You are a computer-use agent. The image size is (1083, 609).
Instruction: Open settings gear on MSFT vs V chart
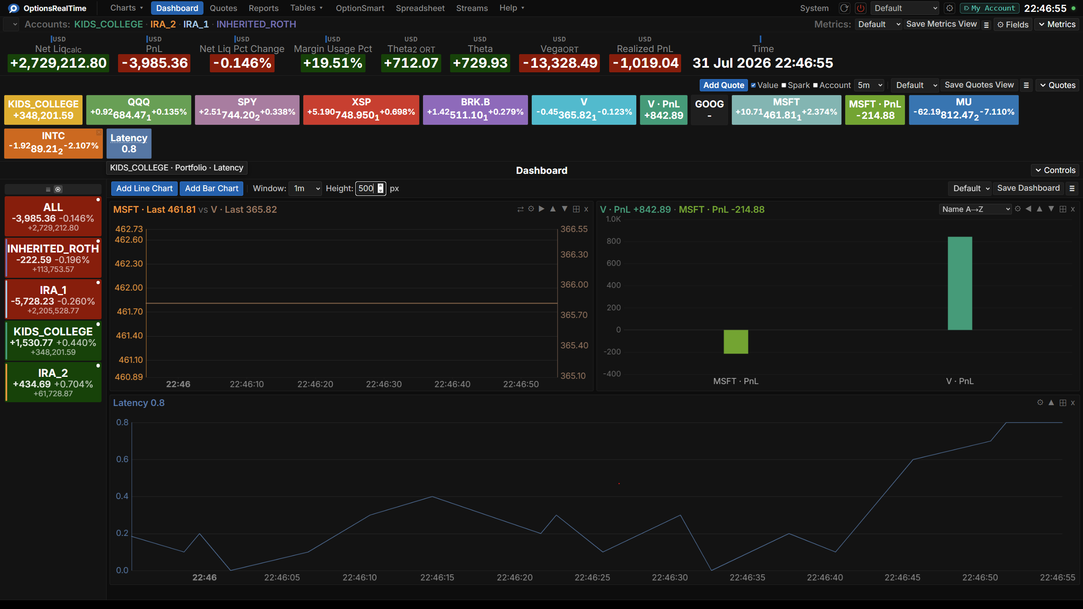tap(531, 209)
